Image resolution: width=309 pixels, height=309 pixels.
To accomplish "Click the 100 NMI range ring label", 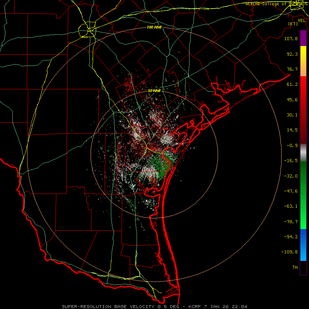I will pos(154,27).
